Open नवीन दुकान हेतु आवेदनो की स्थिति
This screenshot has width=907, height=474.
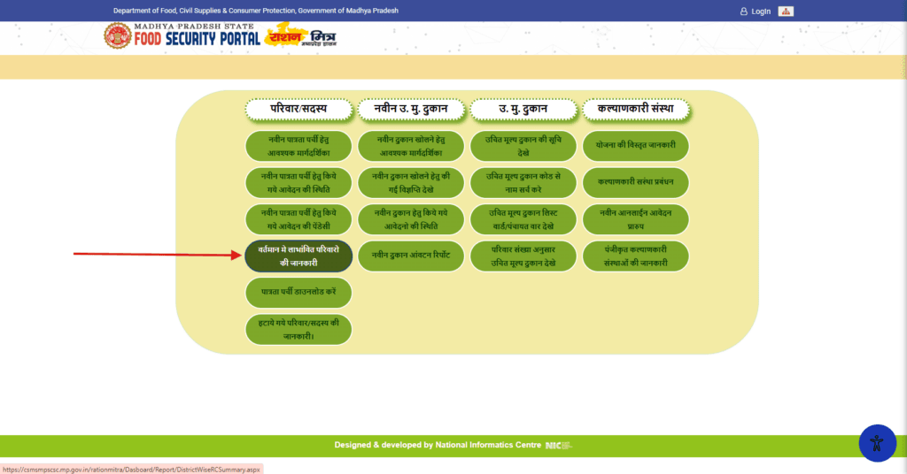(x=411, y=219)
